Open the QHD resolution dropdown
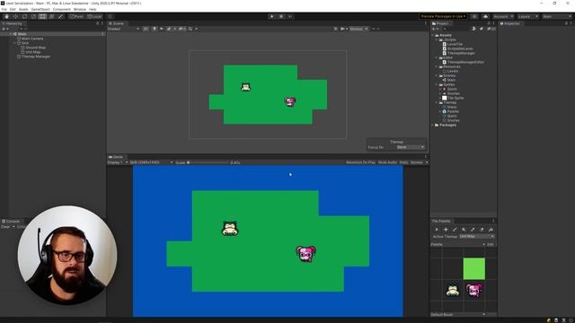Image resolution: width=575 pixels, height=323 pixels. pos(151,162)
